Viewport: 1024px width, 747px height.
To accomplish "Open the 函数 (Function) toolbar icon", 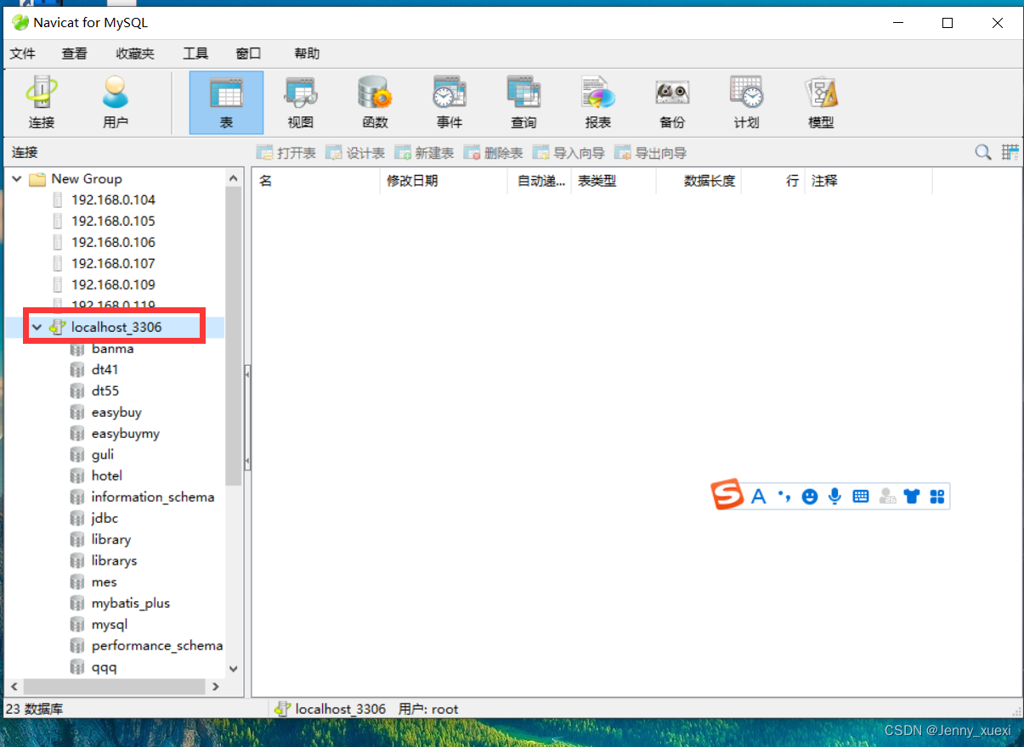I will [375, 103].
